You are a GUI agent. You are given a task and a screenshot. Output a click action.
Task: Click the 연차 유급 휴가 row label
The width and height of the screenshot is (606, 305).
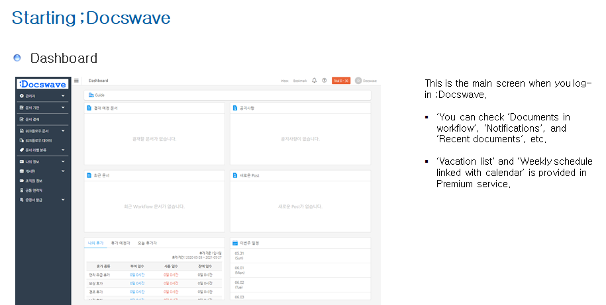click(x=99, y=275)
